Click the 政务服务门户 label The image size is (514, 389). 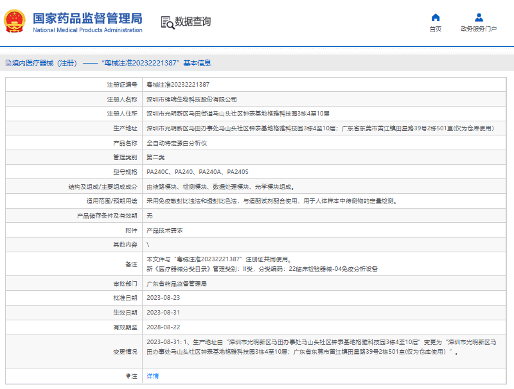point(479,29)
